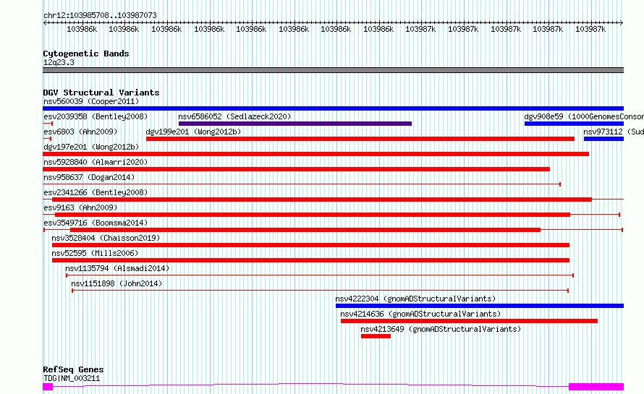Screen dimensions: 644x394
Task: Click dgv199e201 (Wong2012b) label
Action: click(193, 132)
